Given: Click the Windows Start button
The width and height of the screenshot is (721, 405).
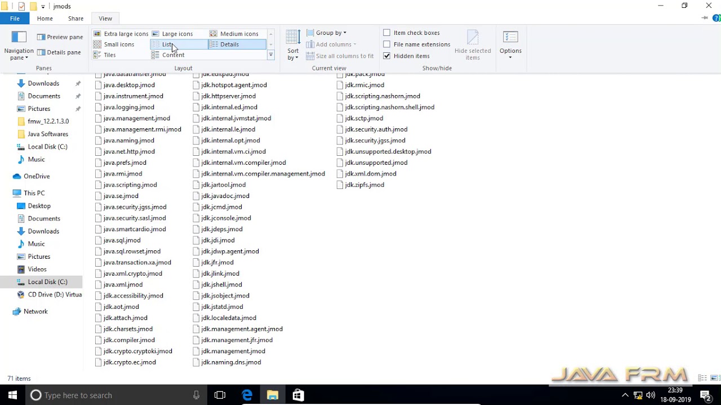Looking at the screenshot, I should 12,395.
